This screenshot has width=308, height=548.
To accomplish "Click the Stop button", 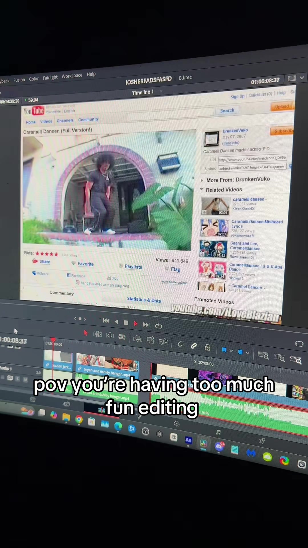I will click(x=126, y=323).
